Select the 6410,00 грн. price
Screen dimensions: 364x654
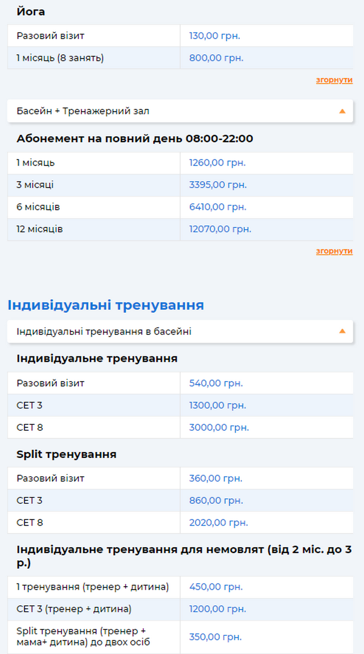[x=217, y=207]
